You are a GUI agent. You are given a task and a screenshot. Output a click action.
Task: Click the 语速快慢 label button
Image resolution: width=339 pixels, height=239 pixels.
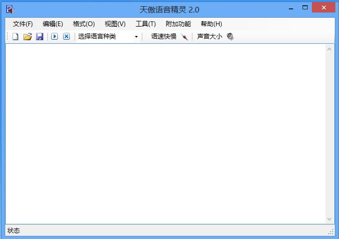click(164, 37)
